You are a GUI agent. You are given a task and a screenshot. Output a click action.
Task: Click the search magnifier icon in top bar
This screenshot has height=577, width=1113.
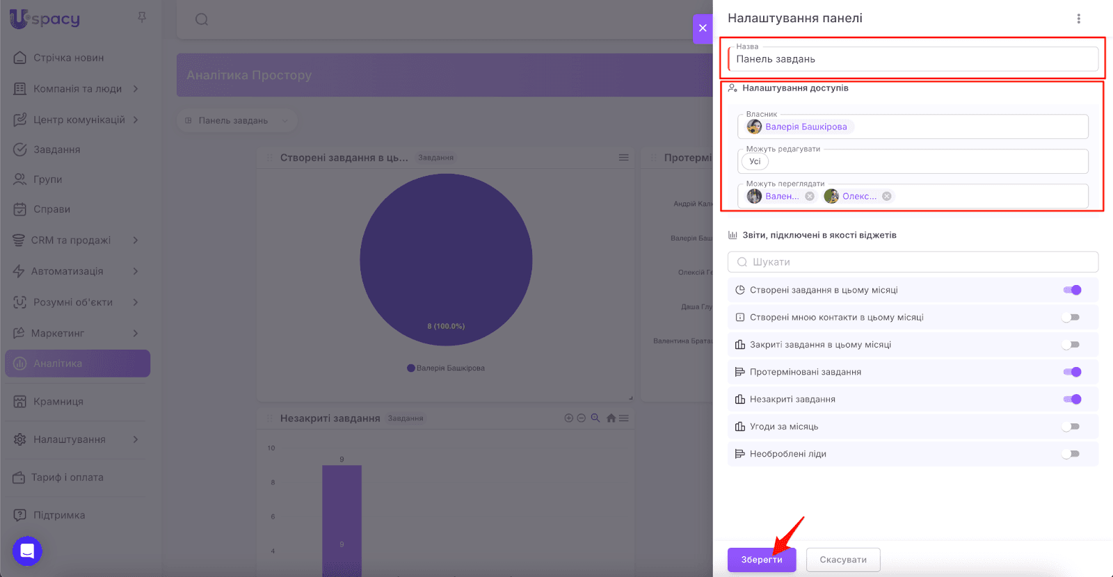202,19
